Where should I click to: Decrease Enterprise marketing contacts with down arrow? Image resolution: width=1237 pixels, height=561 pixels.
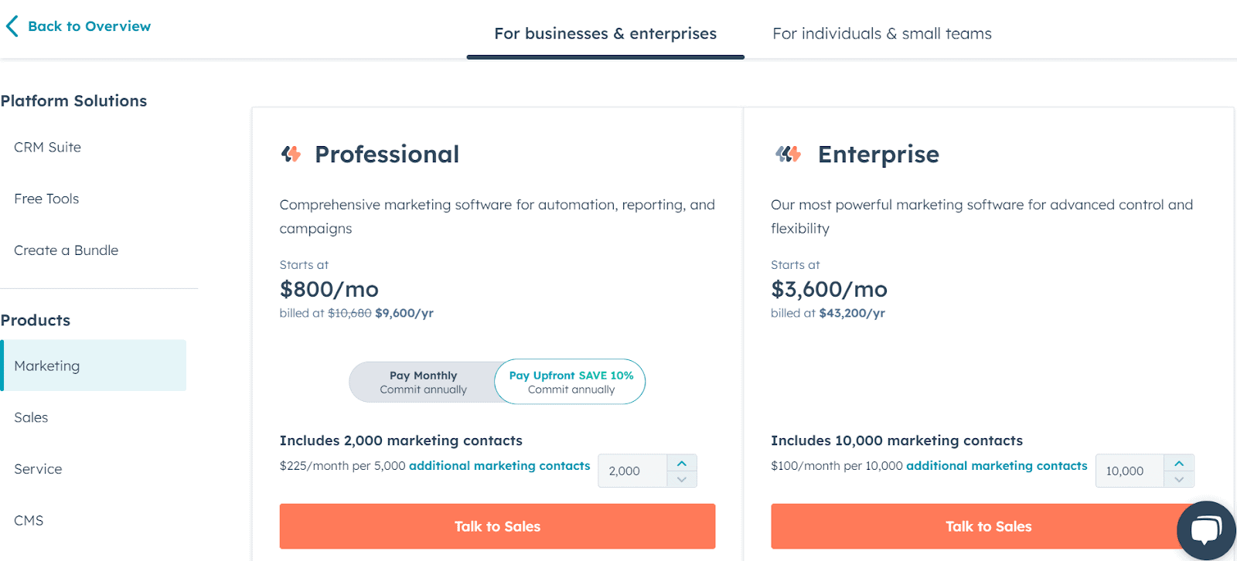(1178, 479)
